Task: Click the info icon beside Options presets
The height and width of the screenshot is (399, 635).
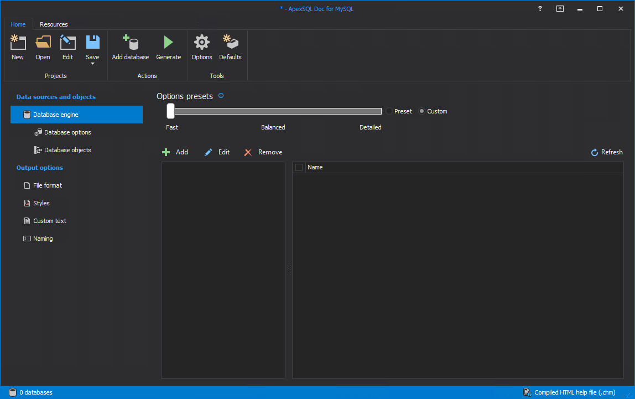Action: pyautogui.click(x=221, y=96)
